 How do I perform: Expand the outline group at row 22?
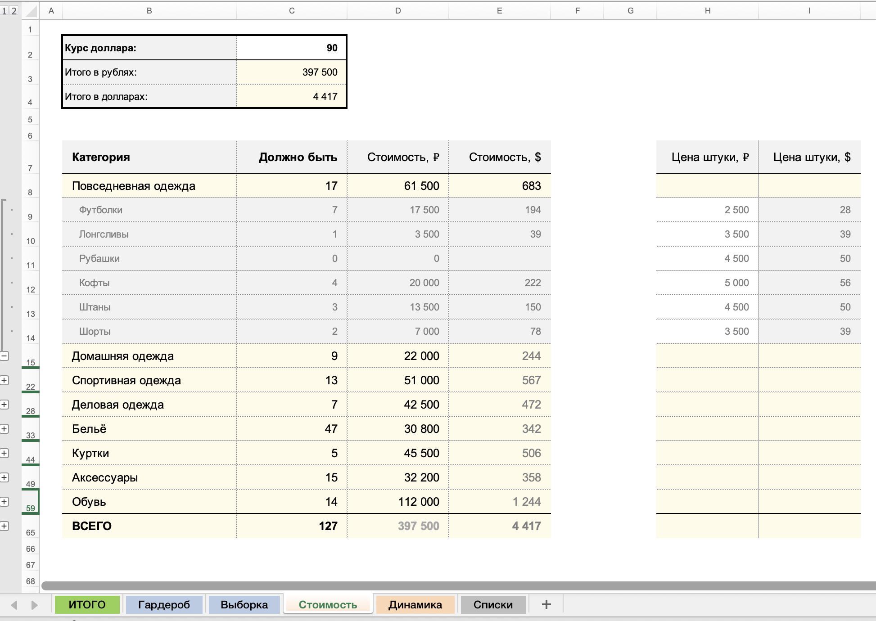pos(5,380)
